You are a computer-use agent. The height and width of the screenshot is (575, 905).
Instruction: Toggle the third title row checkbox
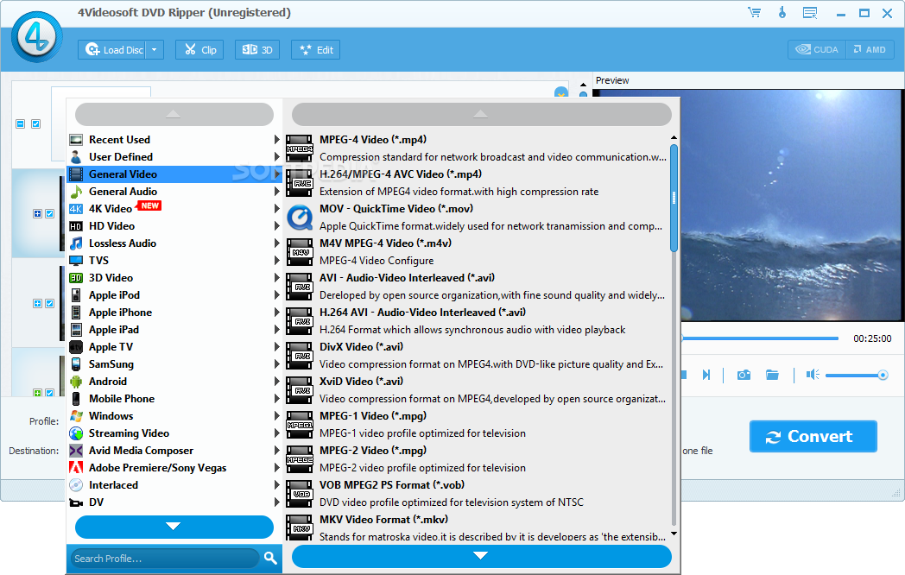click(49, 304)
